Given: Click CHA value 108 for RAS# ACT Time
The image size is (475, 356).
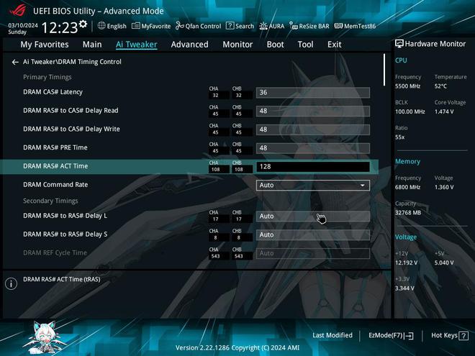Looking at the screenshot, I should [215, 170].
